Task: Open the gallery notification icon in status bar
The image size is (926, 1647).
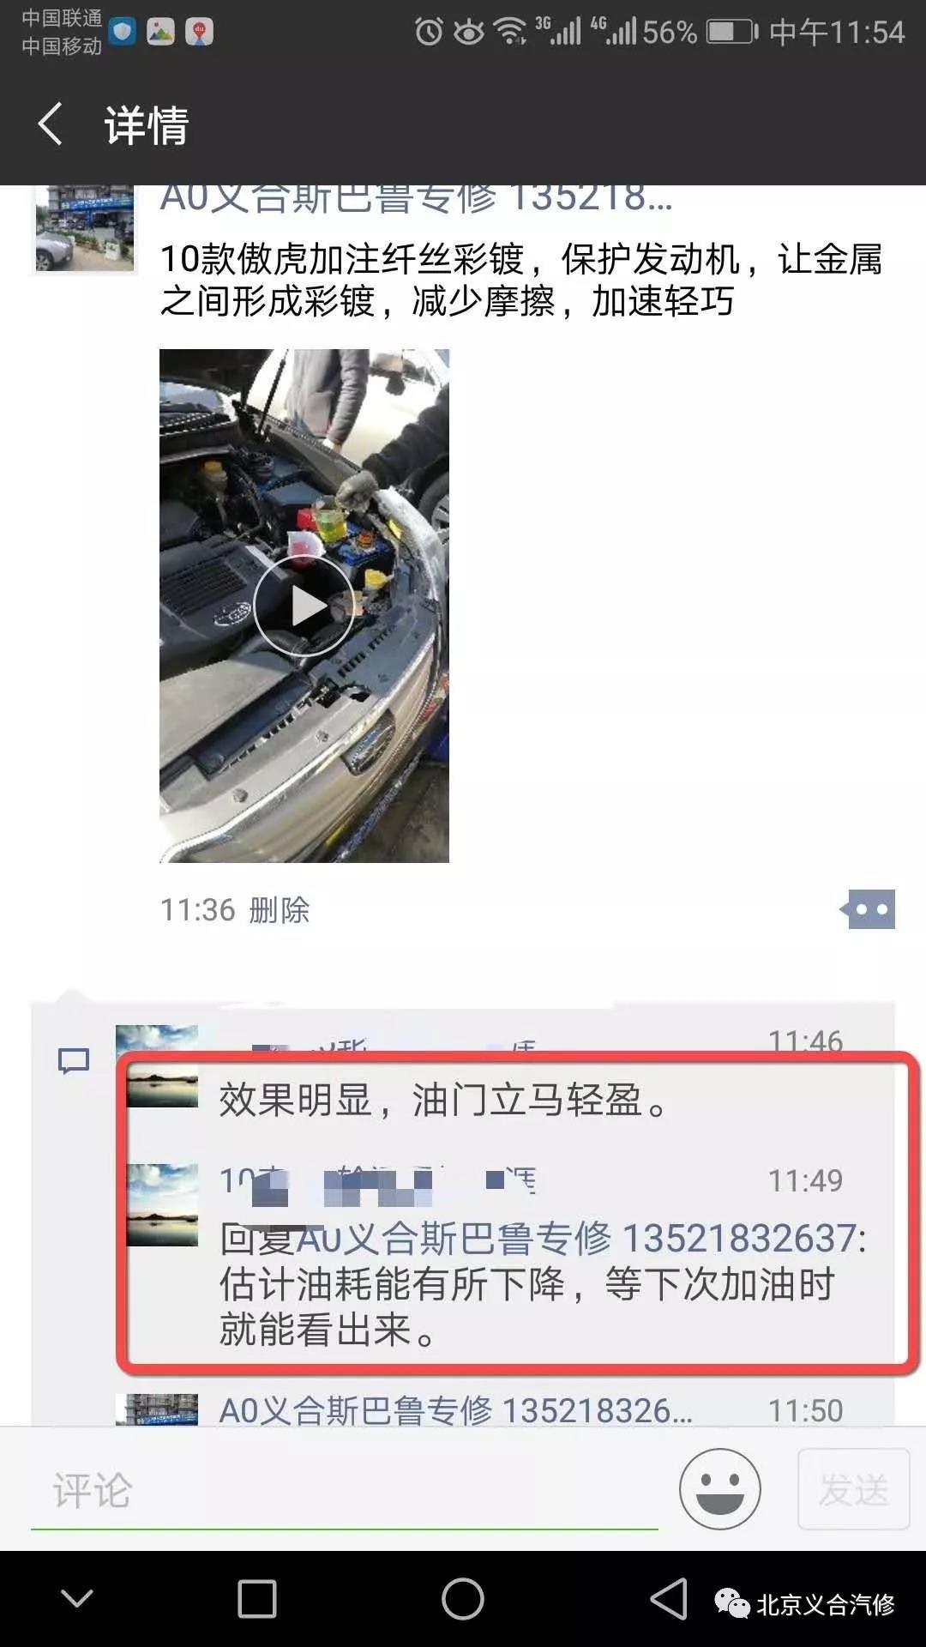Action: pyautogui.click(x=160, y=32)
